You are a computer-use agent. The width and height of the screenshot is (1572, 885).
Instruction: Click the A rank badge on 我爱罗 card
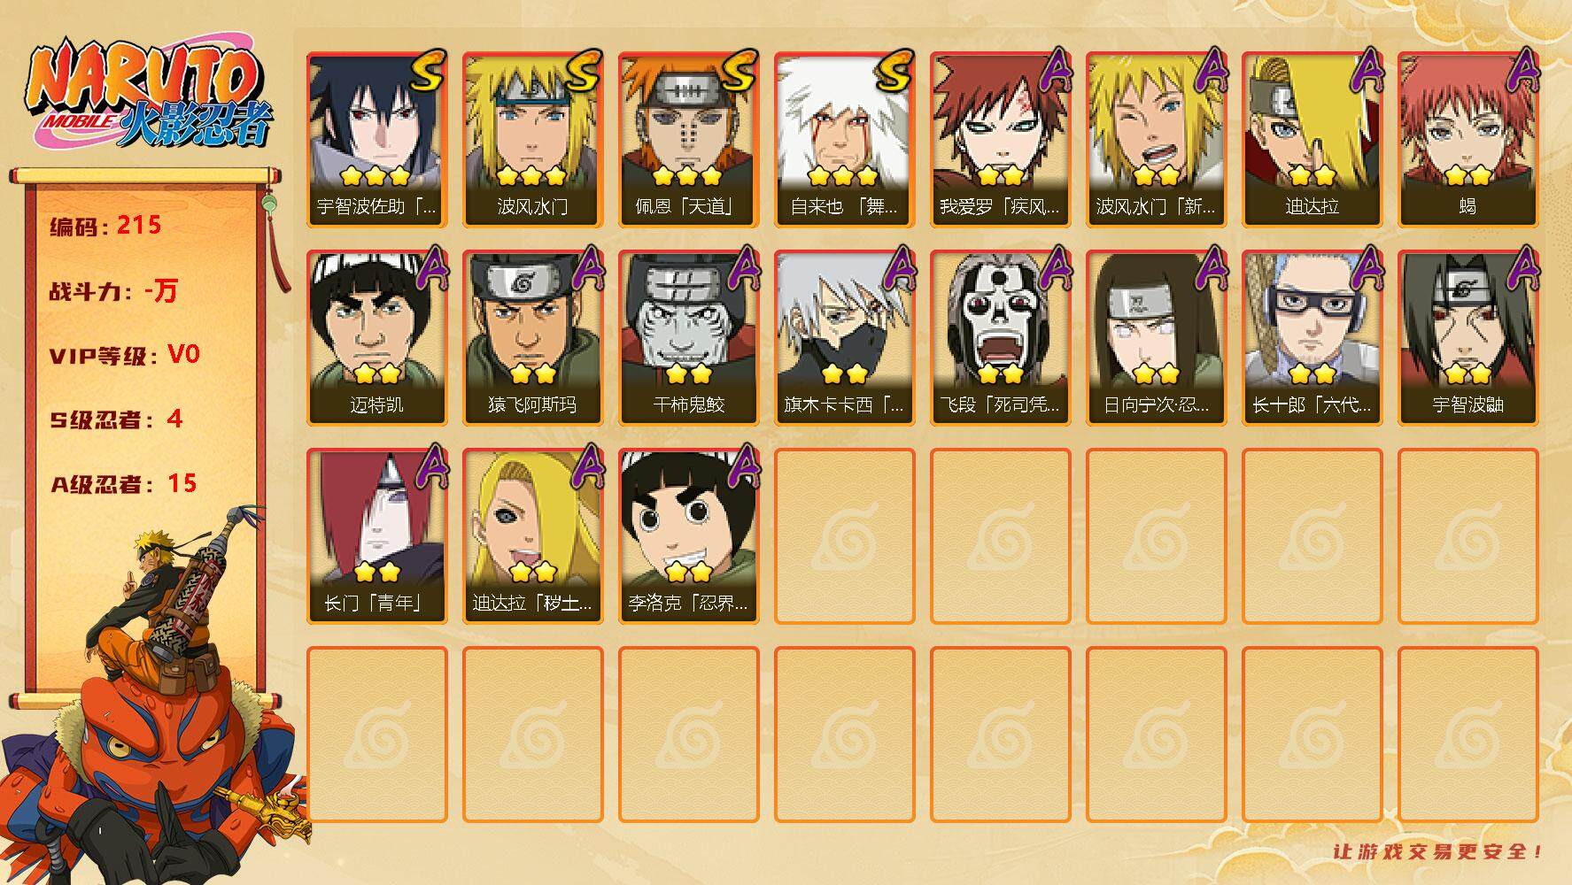click(1053, 70)
